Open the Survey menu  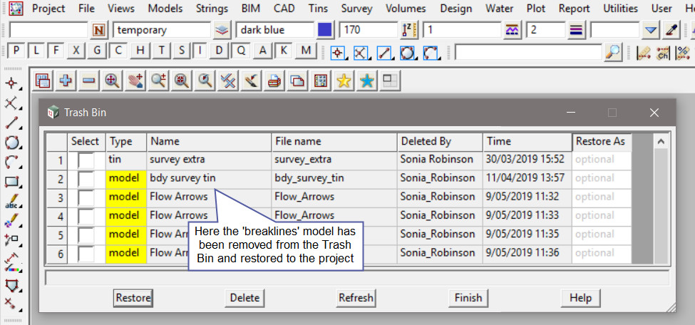tap(356, 9)
